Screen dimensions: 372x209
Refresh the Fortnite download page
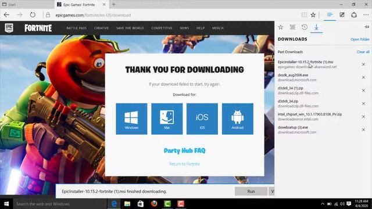click(33, 15)
